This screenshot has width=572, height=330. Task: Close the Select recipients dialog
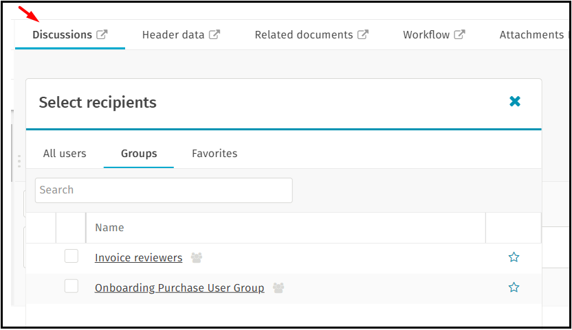pos(515,102)
